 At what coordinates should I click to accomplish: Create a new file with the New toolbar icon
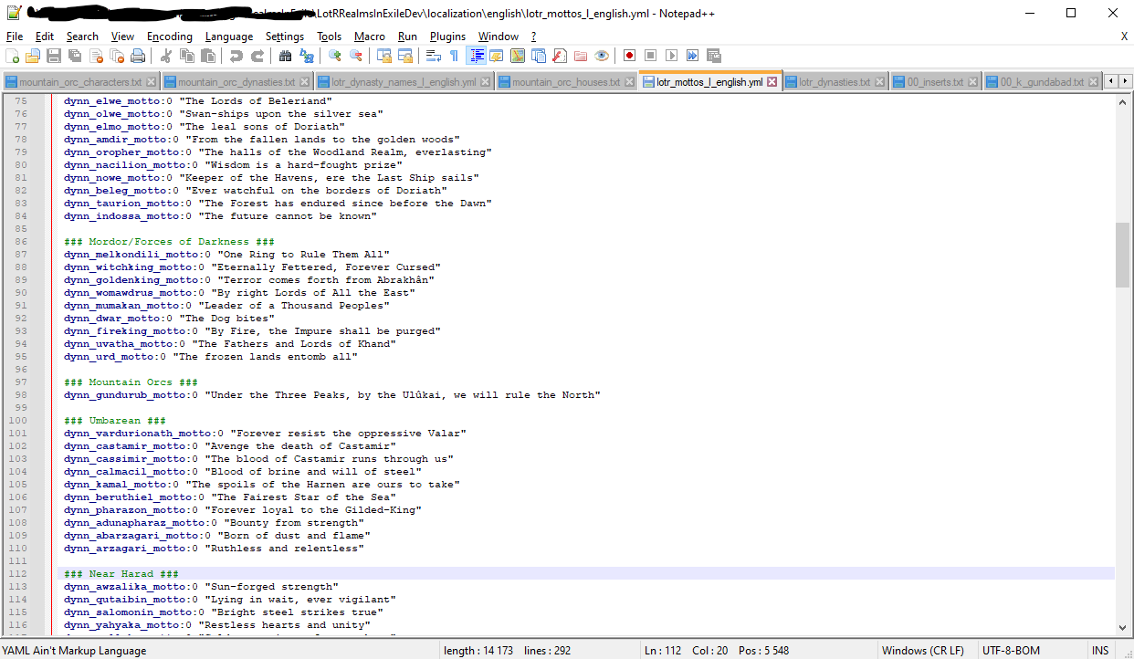click(x=13, y=56)
